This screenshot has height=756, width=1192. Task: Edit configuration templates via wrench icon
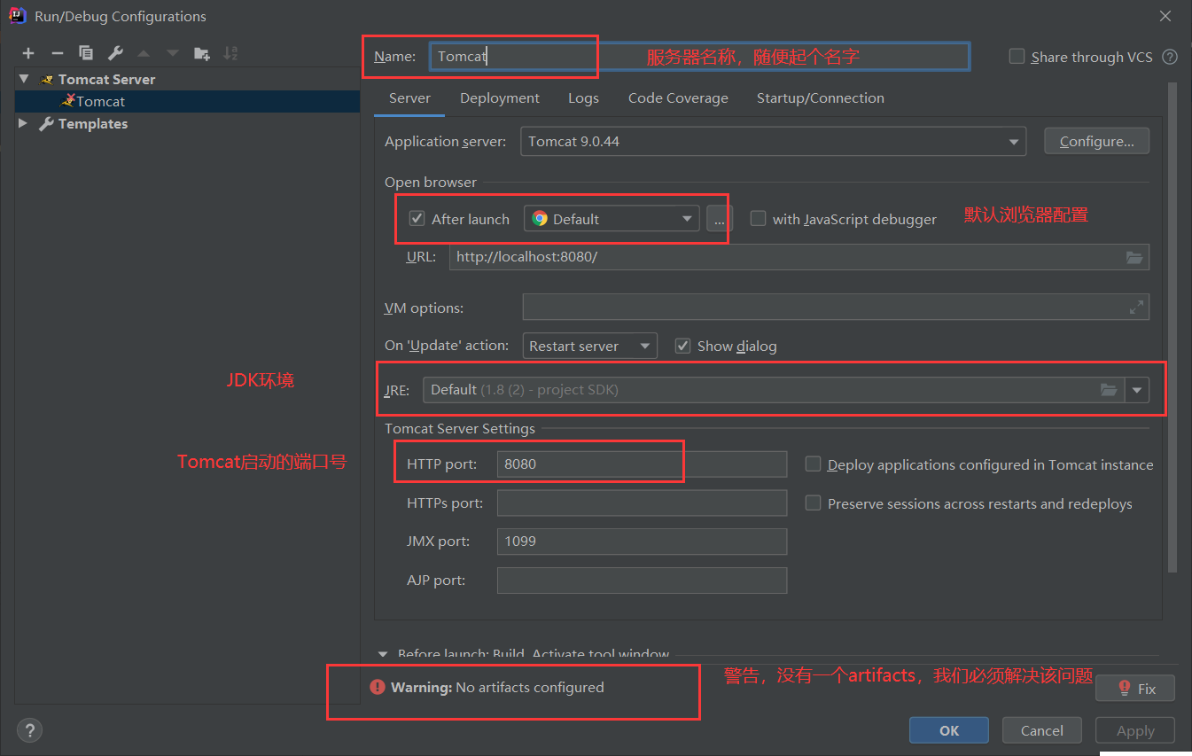click(113, 52)
